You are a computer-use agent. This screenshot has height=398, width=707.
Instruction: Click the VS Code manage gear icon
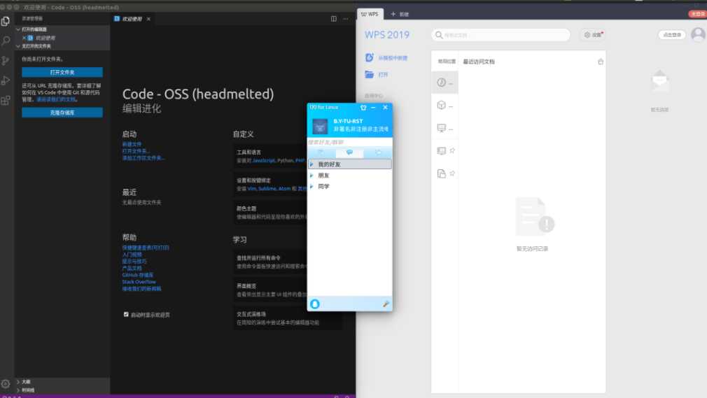pyautogui.click(x=6, y=383)
